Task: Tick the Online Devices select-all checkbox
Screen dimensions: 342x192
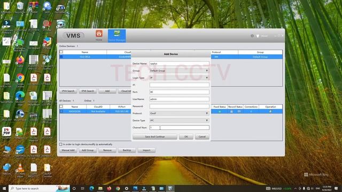Action: point(61,52)
